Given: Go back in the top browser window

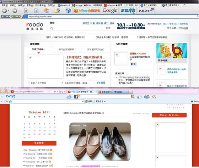Looking at the screenshot, I should [5, 11].
